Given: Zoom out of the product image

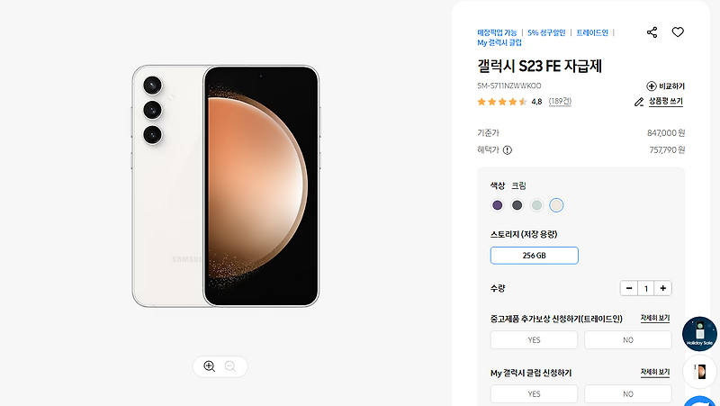Looking at the screenshot, I should point(230,366).
